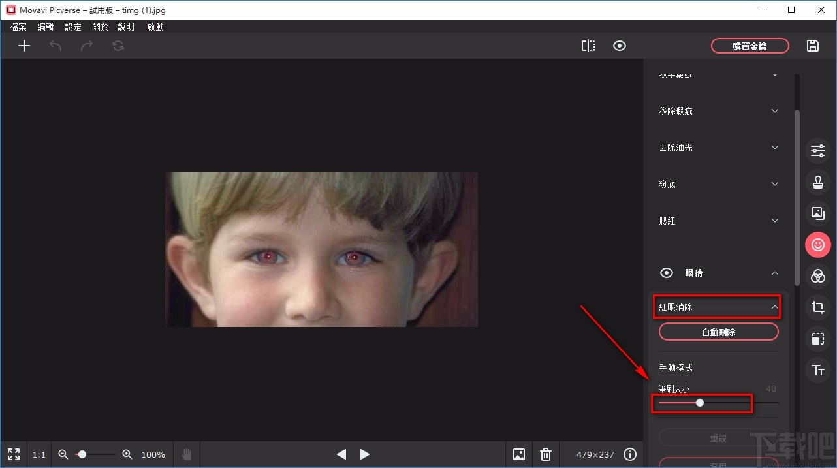The width and height of the screenshot is (837, 468).
Task: Save the image with floppy icon
Action: (813, 46)
